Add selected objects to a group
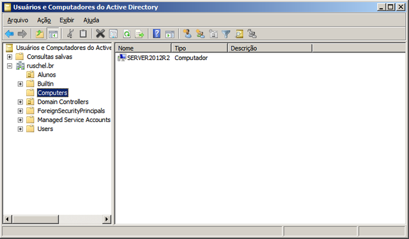The height and width of the screenshot is (239, 409). point(252,34)
